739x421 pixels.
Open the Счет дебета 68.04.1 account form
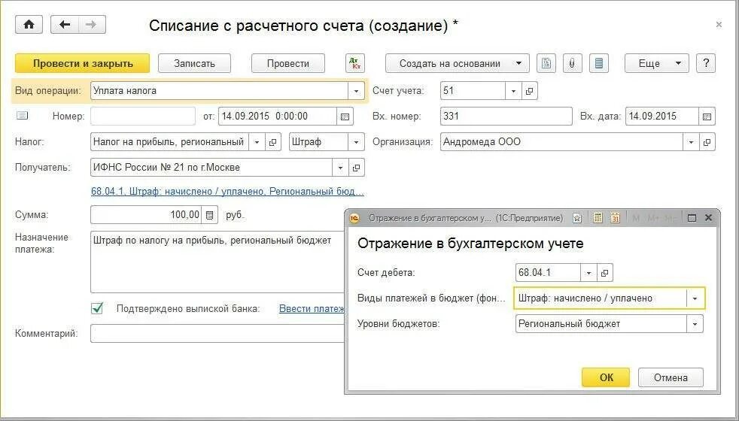pos(605,272)
